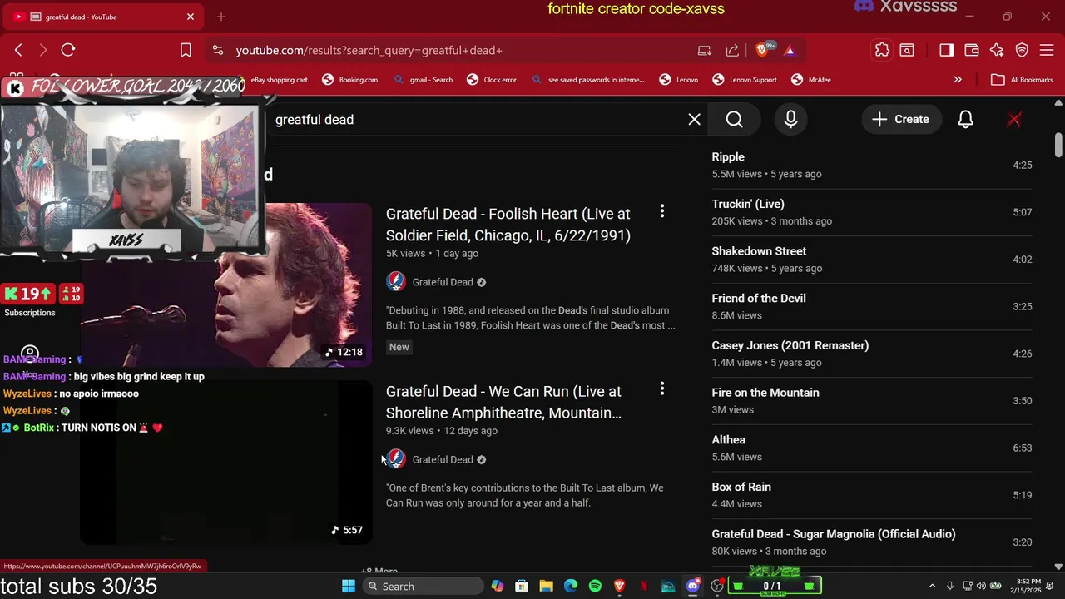Open We Can Run video thumbnail
This screenshot has height=599, width=1065.
click(x=225, y=463)
